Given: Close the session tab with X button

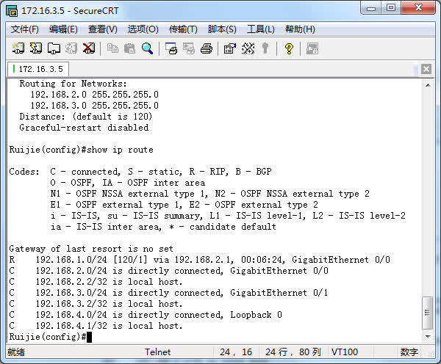Looking at the screenshot, I should coord(426,69).
